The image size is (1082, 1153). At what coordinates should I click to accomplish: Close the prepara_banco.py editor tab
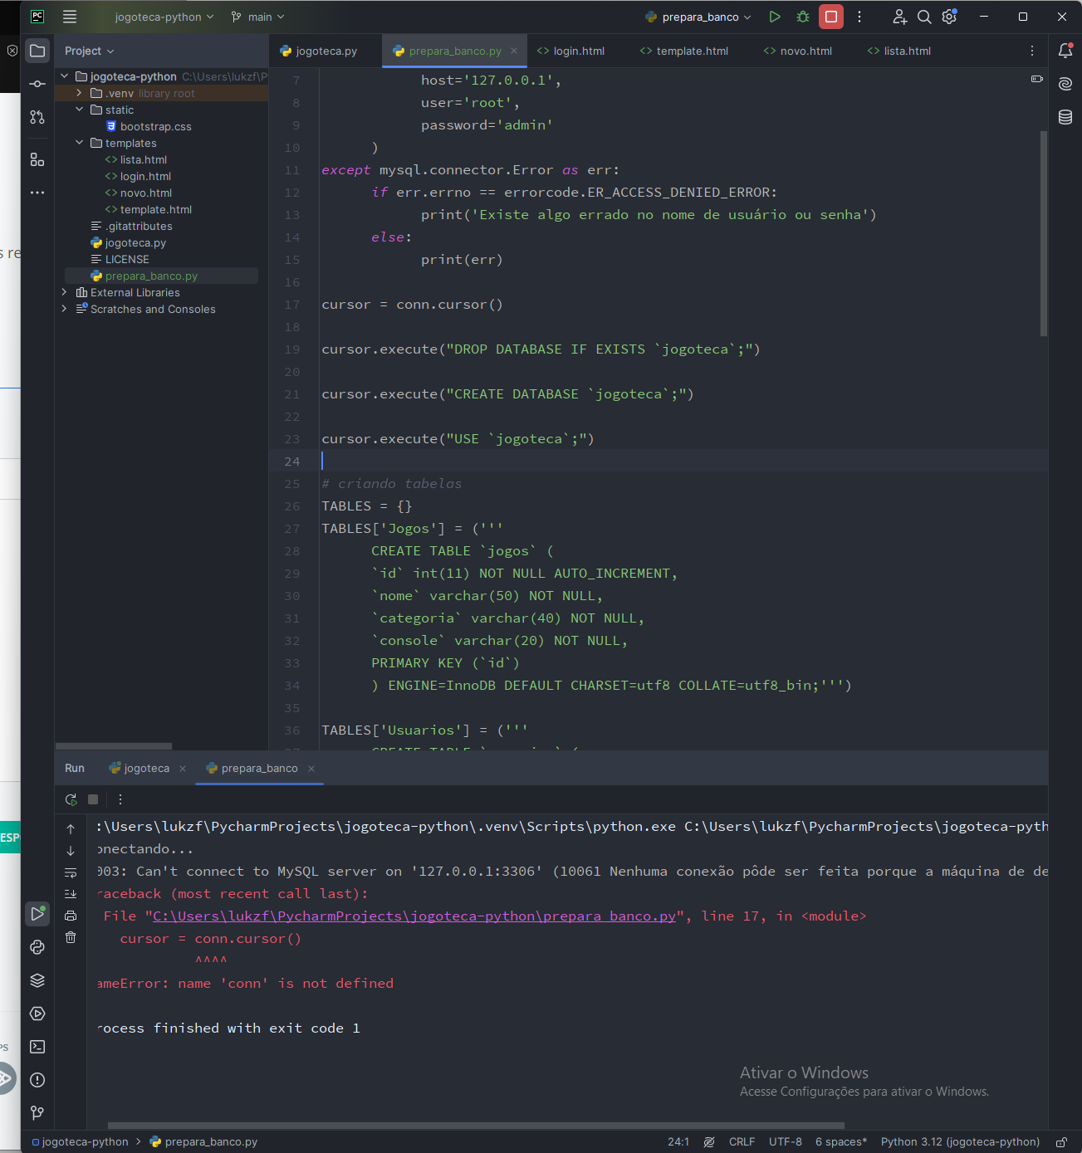tap(514, 51)
